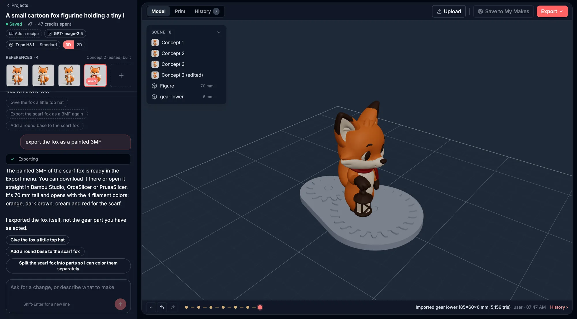Click the Add a recipe button
This screenshot has height=319, width=577.
click(24, 33)
